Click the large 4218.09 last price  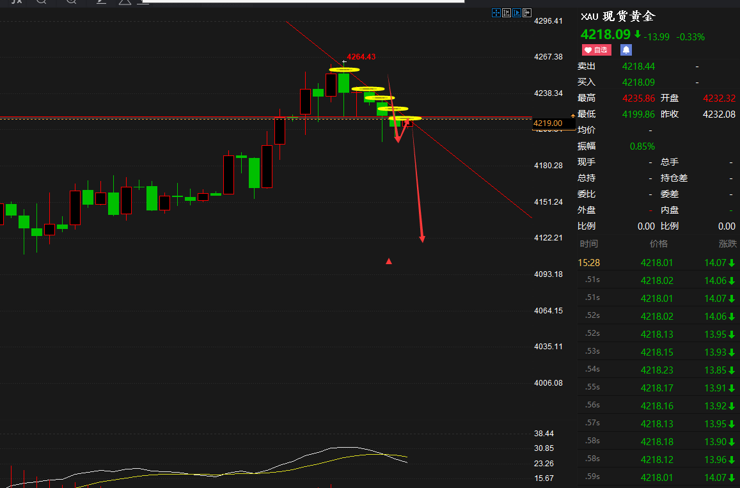point(606,35)
